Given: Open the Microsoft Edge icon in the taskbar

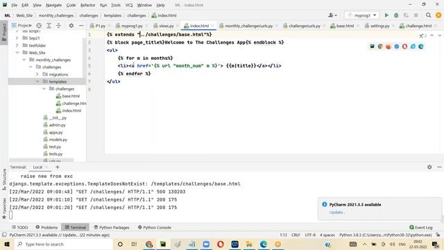Looking at the screenshot, I should point(264,244).
